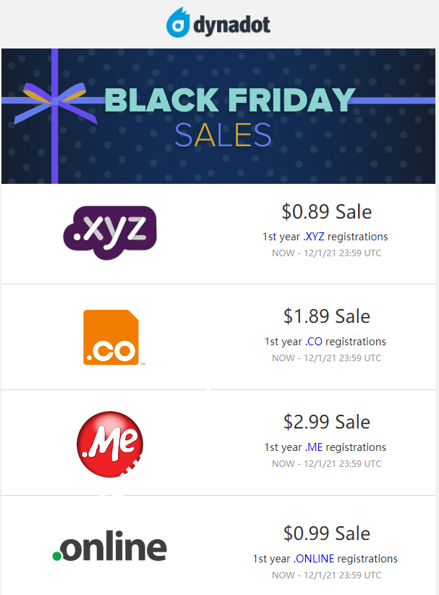This screenshot has height=595, width=439.
Task: Click the .XYZ sale expiry date text
Action: coord(326,253)
